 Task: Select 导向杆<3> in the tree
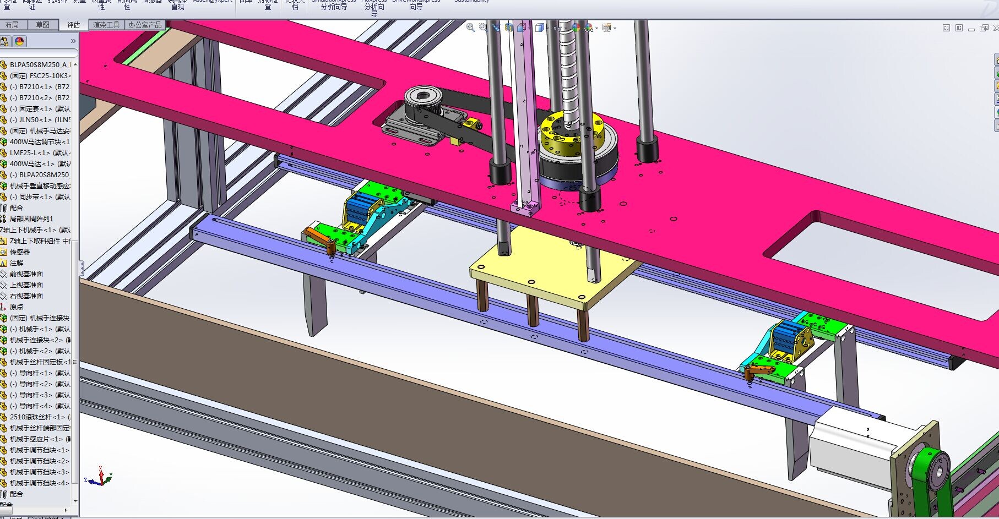point(40,395)
